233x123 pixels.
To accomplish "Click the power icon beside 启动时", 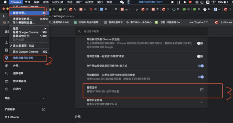I will [x=6, y=89].
